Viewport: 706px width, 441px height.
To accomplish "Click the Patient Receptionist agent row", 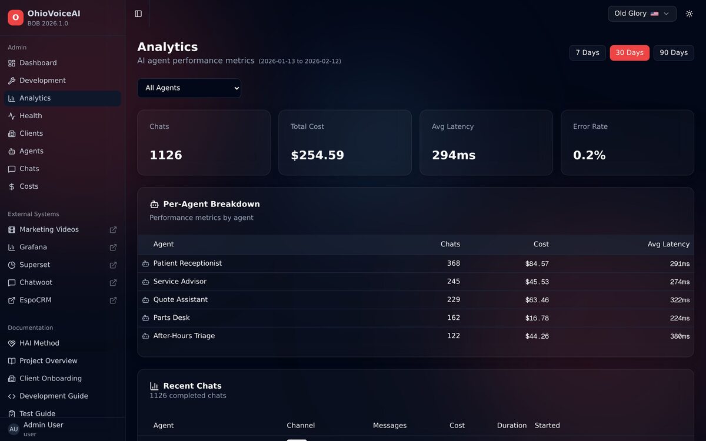I will coord(188,263).
